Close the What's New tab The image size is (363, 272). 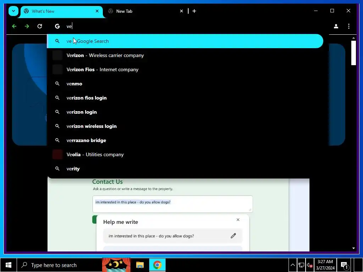pos(97,11)
